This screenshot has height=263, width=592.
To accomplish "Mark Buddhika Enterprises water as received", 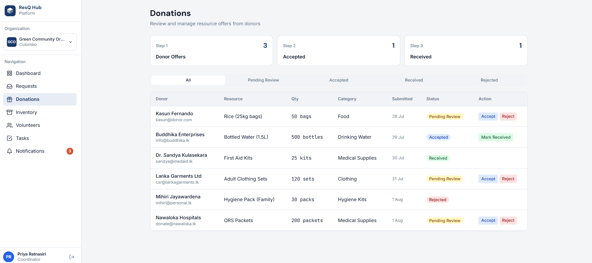I will 496,137.
